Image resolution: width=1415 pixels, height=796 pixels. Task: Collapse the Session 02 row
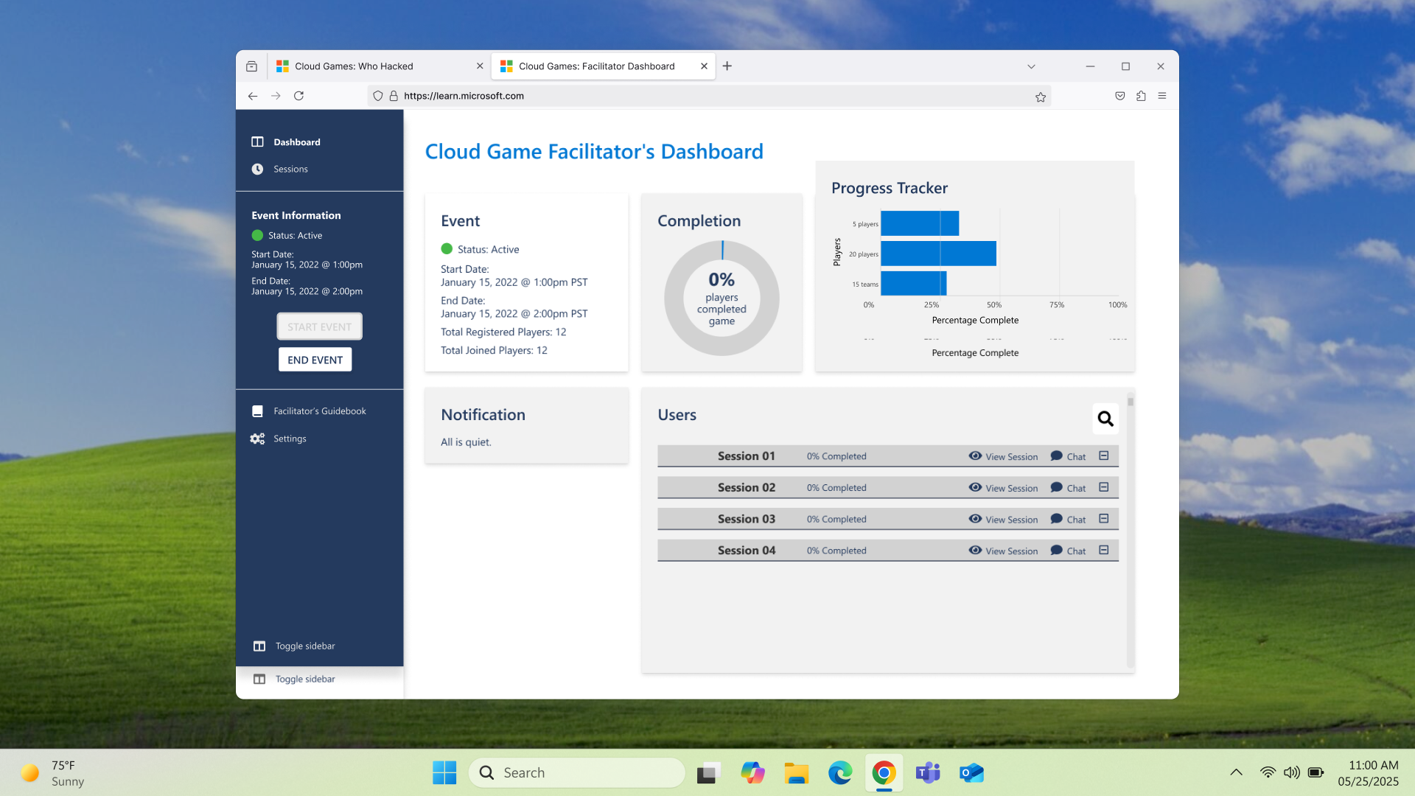(x=1104, y=488)
